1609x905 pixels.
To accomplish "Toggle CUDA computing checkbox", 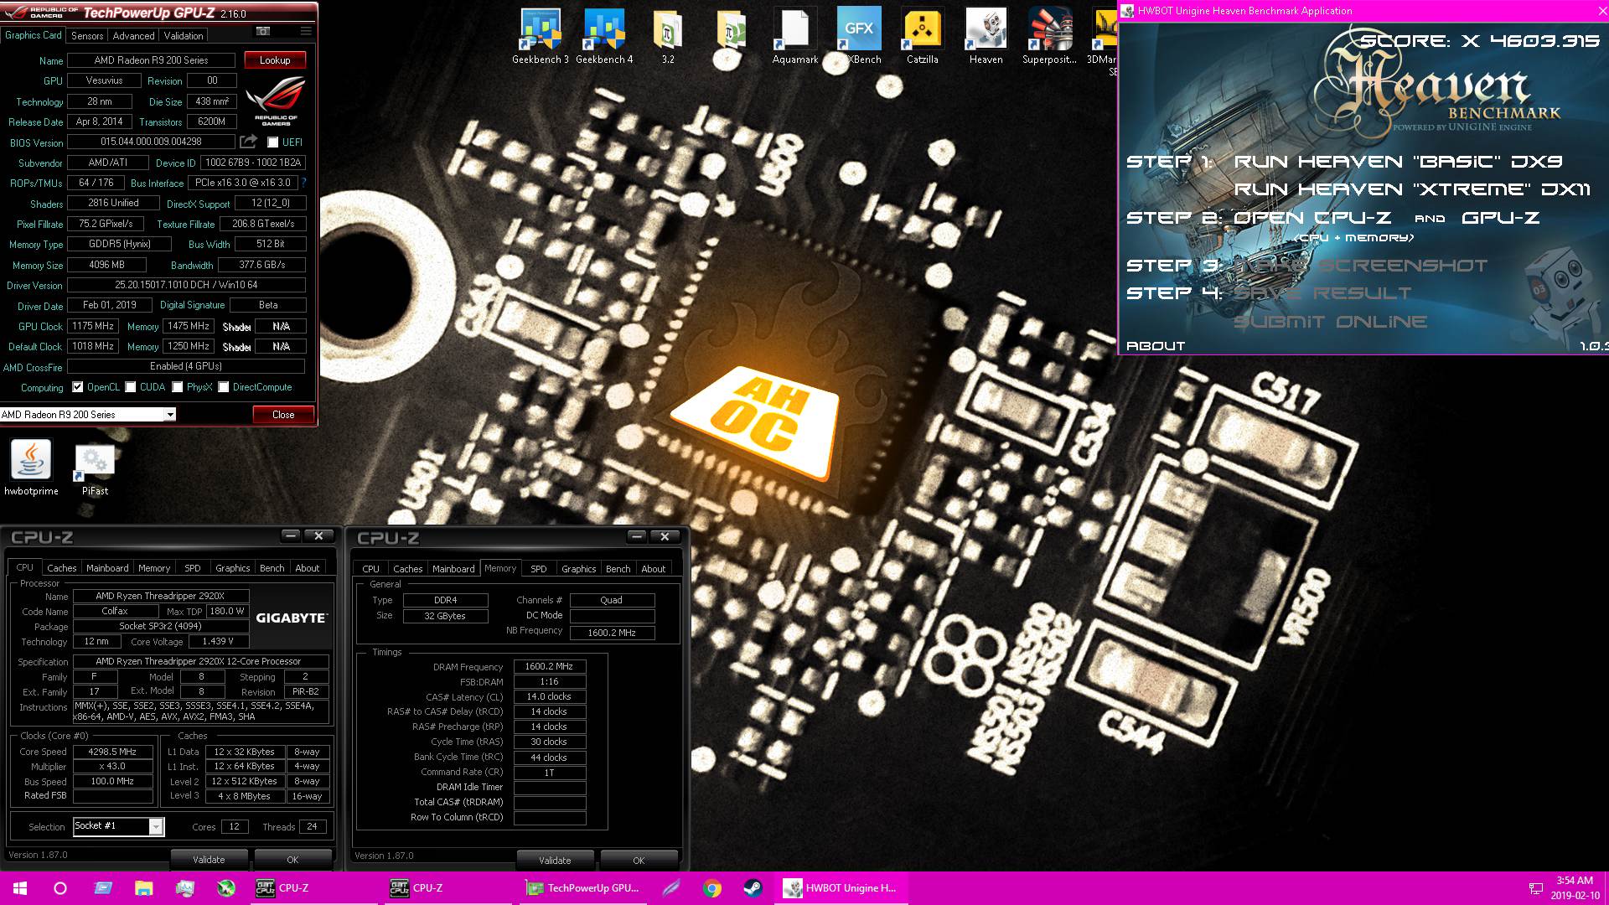I will click(x=131, y=387).
